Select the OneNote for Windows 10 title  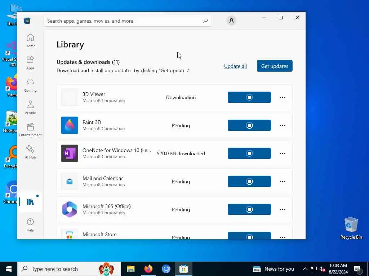[117, 150]
